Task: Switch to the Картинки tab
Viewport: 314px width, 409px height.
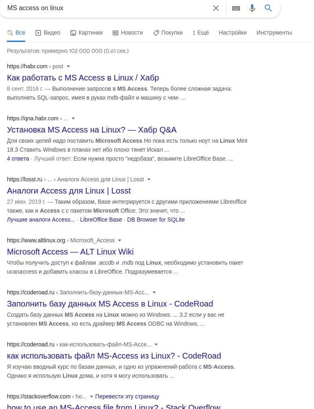Action: pyautogui.click(x=86, y=33)
